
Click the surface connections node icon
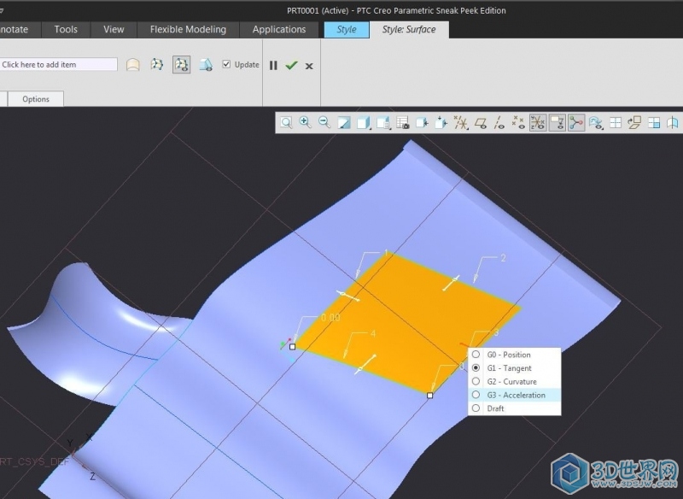point(576,123)
